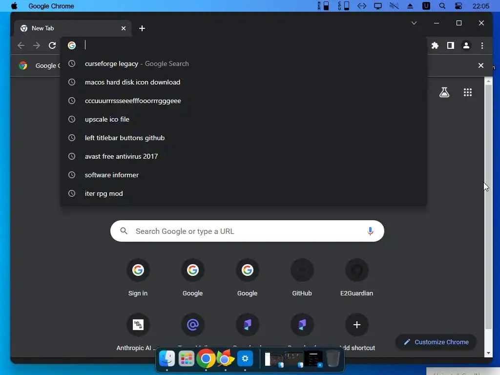Click the scrollbar down arrow
This screenshot has height=375, width=500.
point(488,353)
